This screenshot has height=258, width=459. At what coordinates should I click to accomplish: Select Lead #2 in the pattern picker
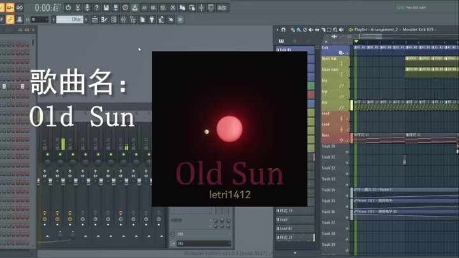coord(295,229)
